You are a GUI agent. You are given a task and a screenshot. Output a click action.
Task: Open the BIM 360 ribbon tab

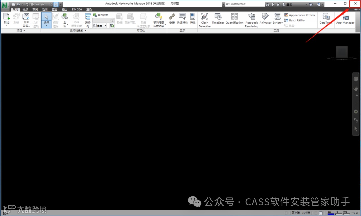point(77,9)
